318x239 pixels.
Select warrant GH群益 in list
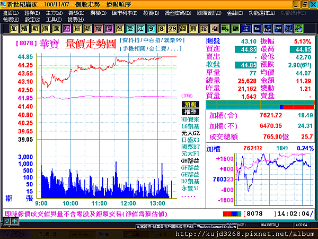190,160
